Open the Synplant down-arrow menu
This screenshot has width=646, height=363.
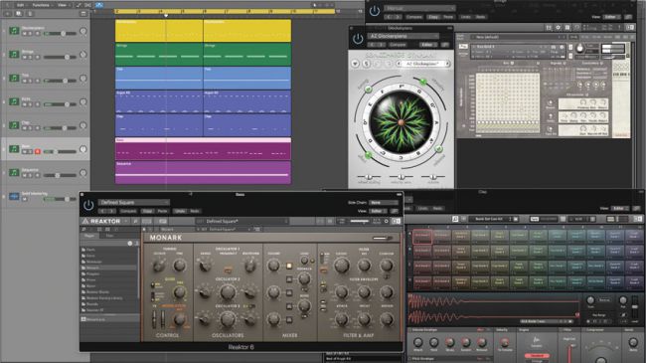click(x=355, y=64)
